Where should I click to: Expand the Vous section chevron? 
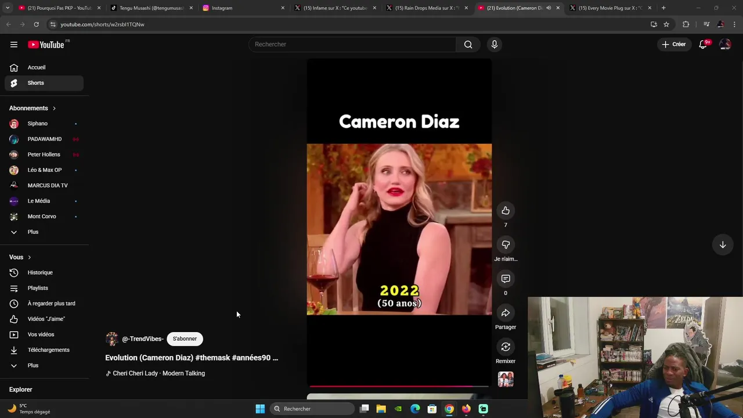[x=29, y=258]
